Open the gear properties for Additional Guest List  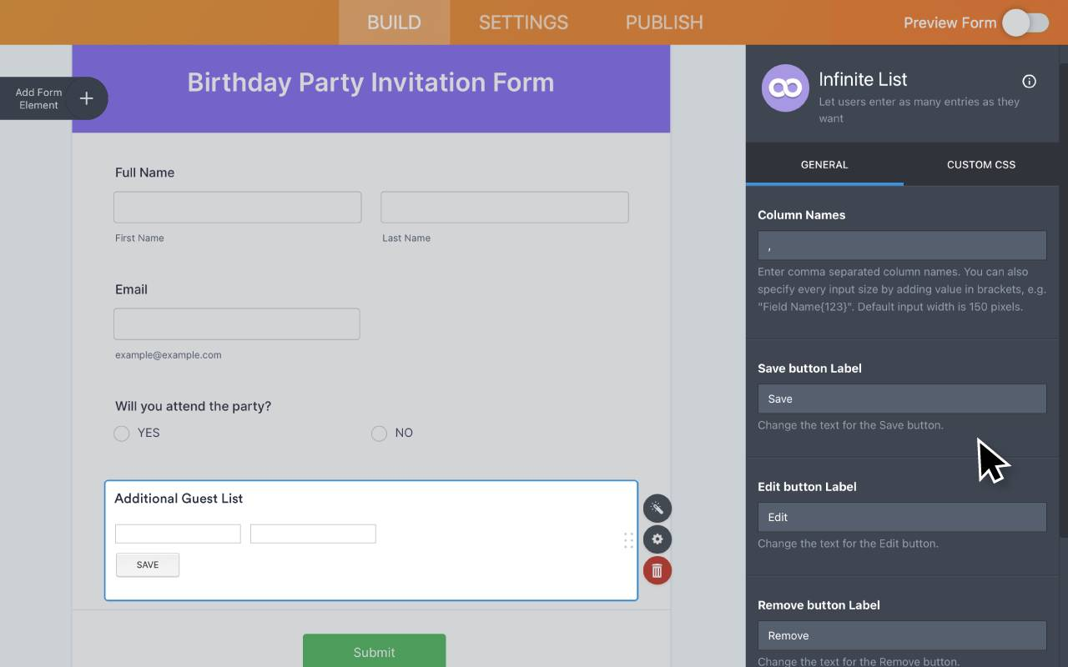(x=657, y=539)
